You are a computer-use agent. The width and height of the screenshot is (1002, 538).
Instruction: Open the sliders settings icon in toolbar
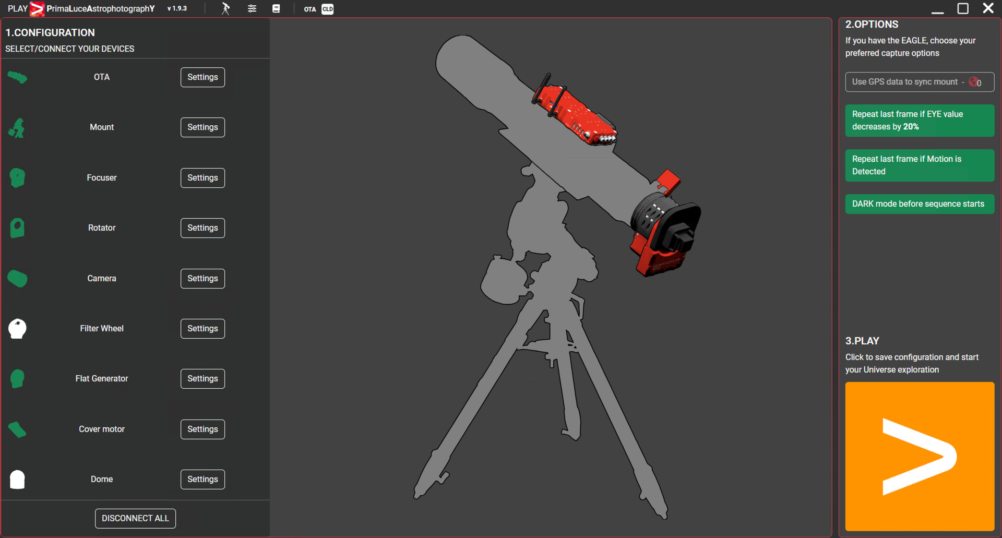pyautogui.click(x=252, y=9)
